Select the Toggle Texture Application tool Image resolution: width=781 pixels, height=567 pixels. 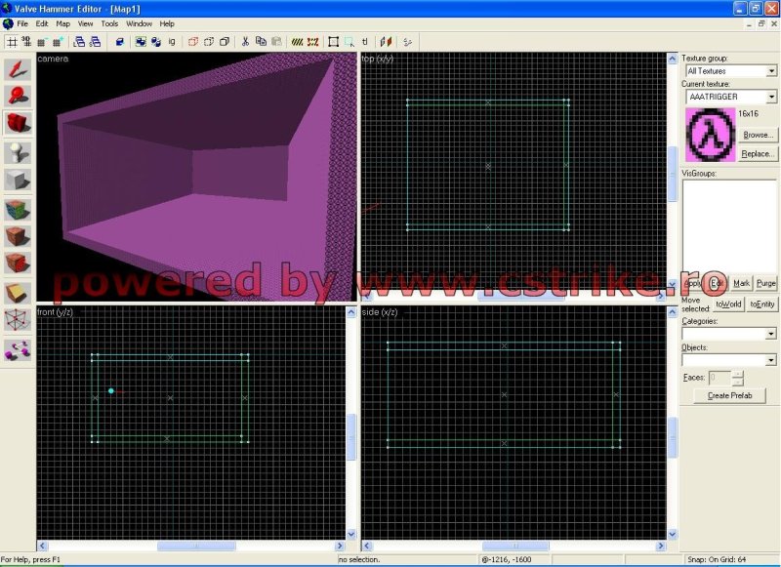tap(18, 209)
